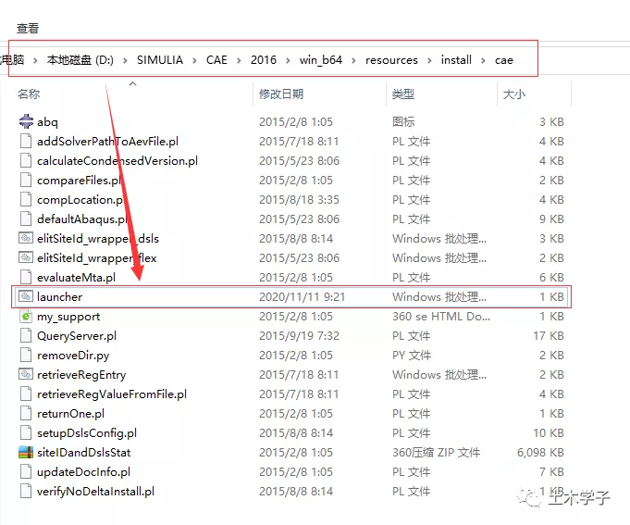The image size is (630, 525).
Task: Select the abq icon file
Action: 26,121
